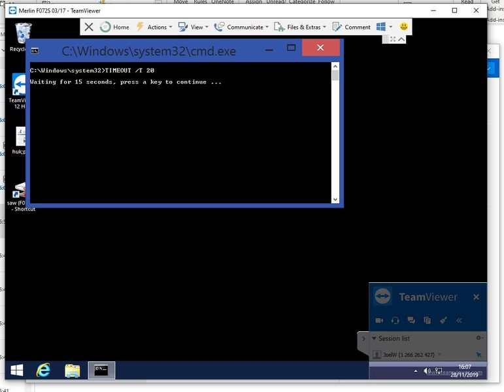Collapse the Session list section
This screenshot has width=504, height=392.
[x=374, y=338]
